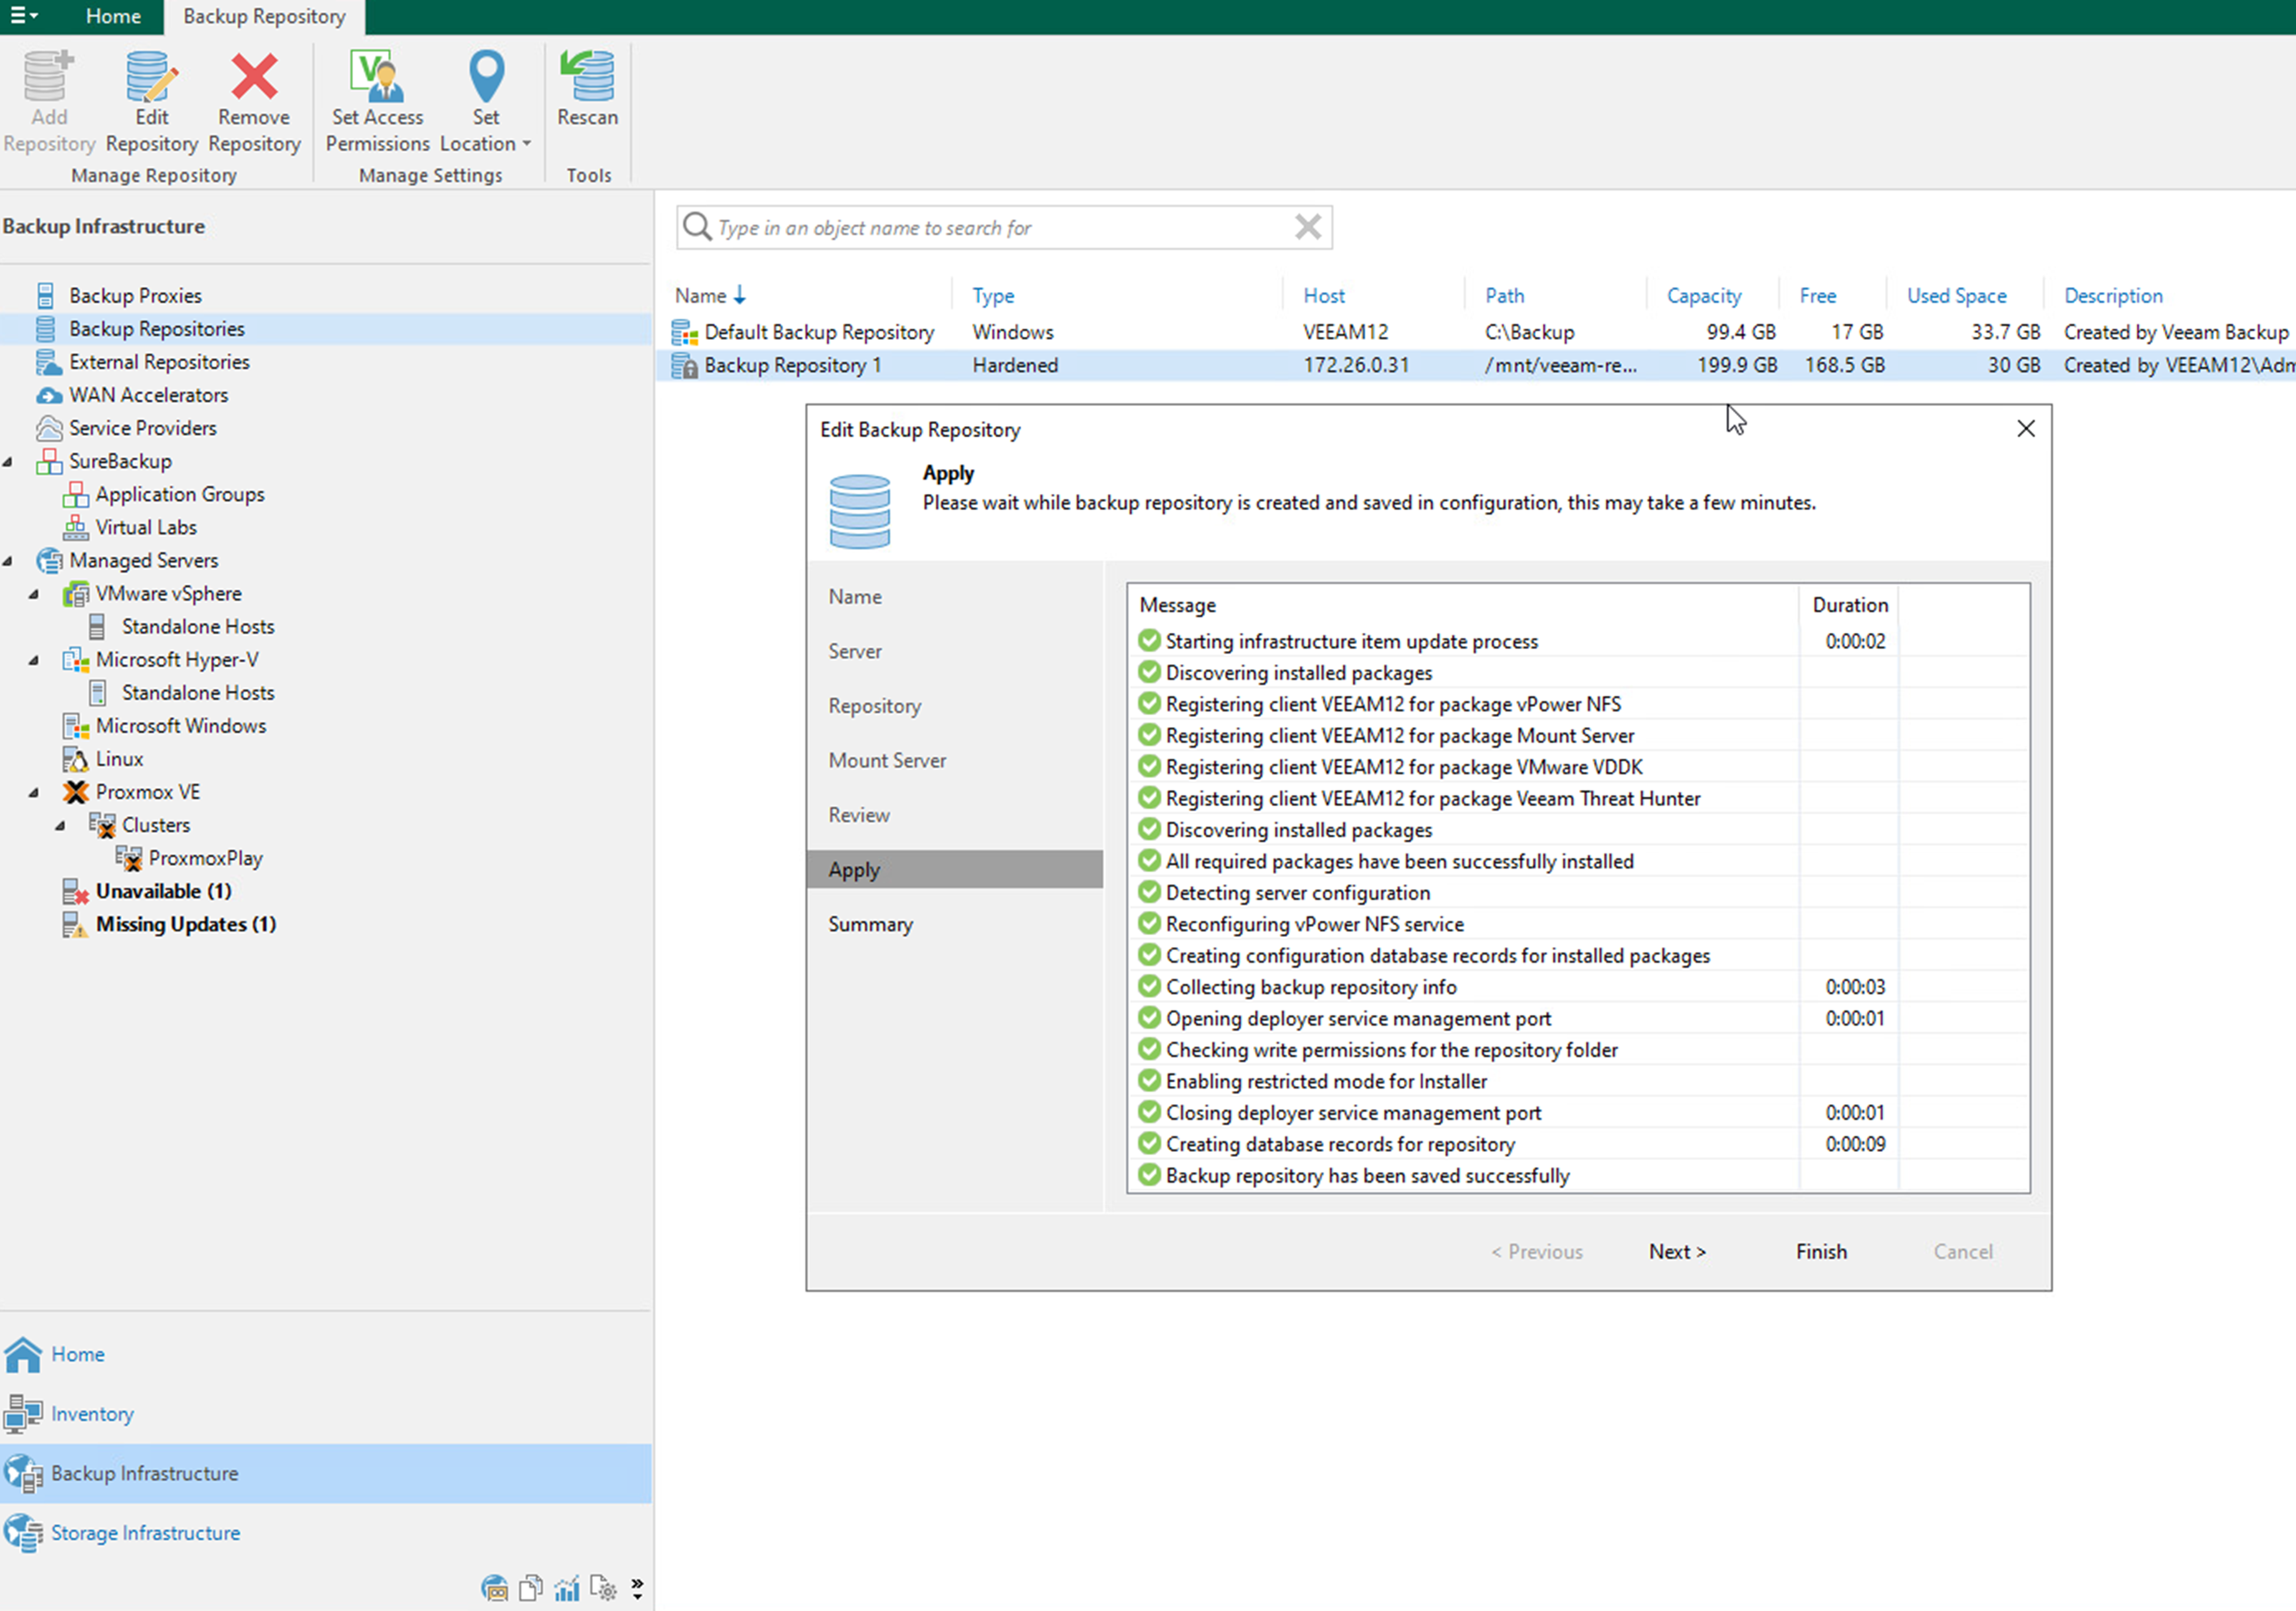Open Set Access Permissions tool
The width and height of the screenshot is (2296, 1611).
click(x=377, y=79)
